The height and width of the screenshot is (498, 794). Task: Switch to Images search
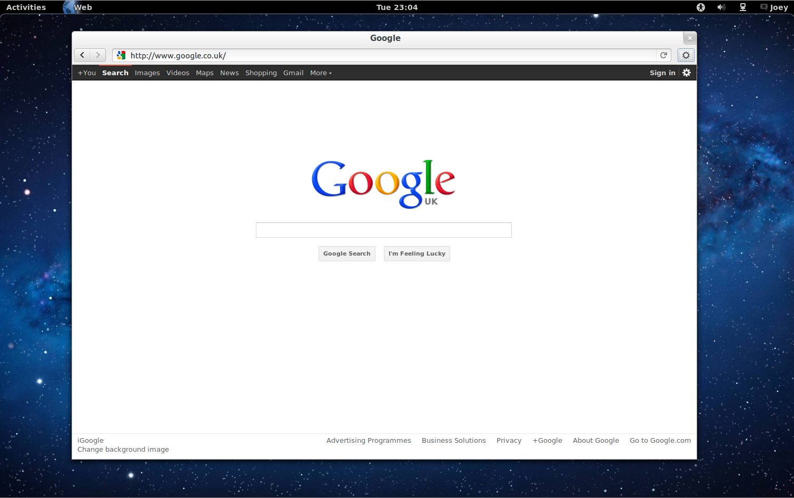tap(147, 73)
